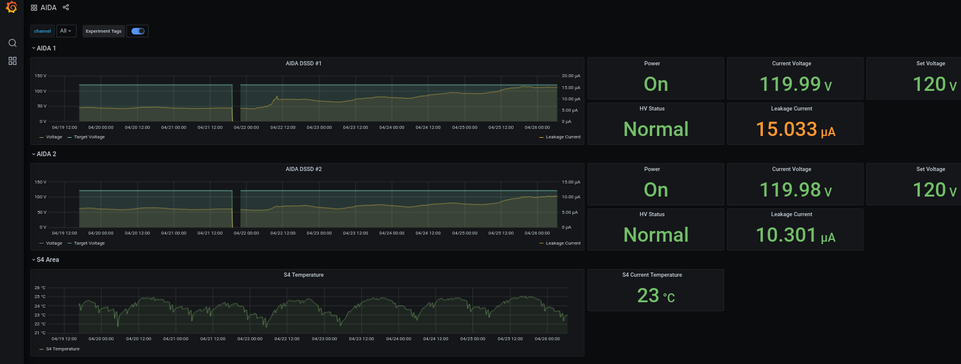The height and width of the screenshot is (364, 961).
Task: Click Leakage Current legend in AIDA DSSD #1
Action: [562, 137]
